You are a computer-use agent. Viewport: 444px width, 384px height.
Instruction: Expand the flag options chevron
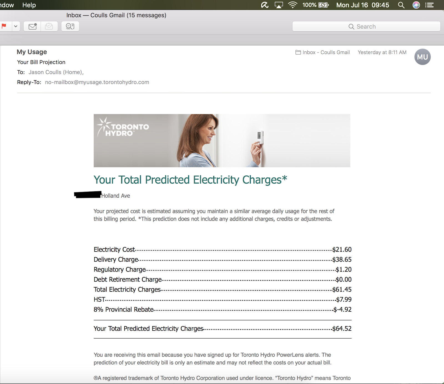15,26
